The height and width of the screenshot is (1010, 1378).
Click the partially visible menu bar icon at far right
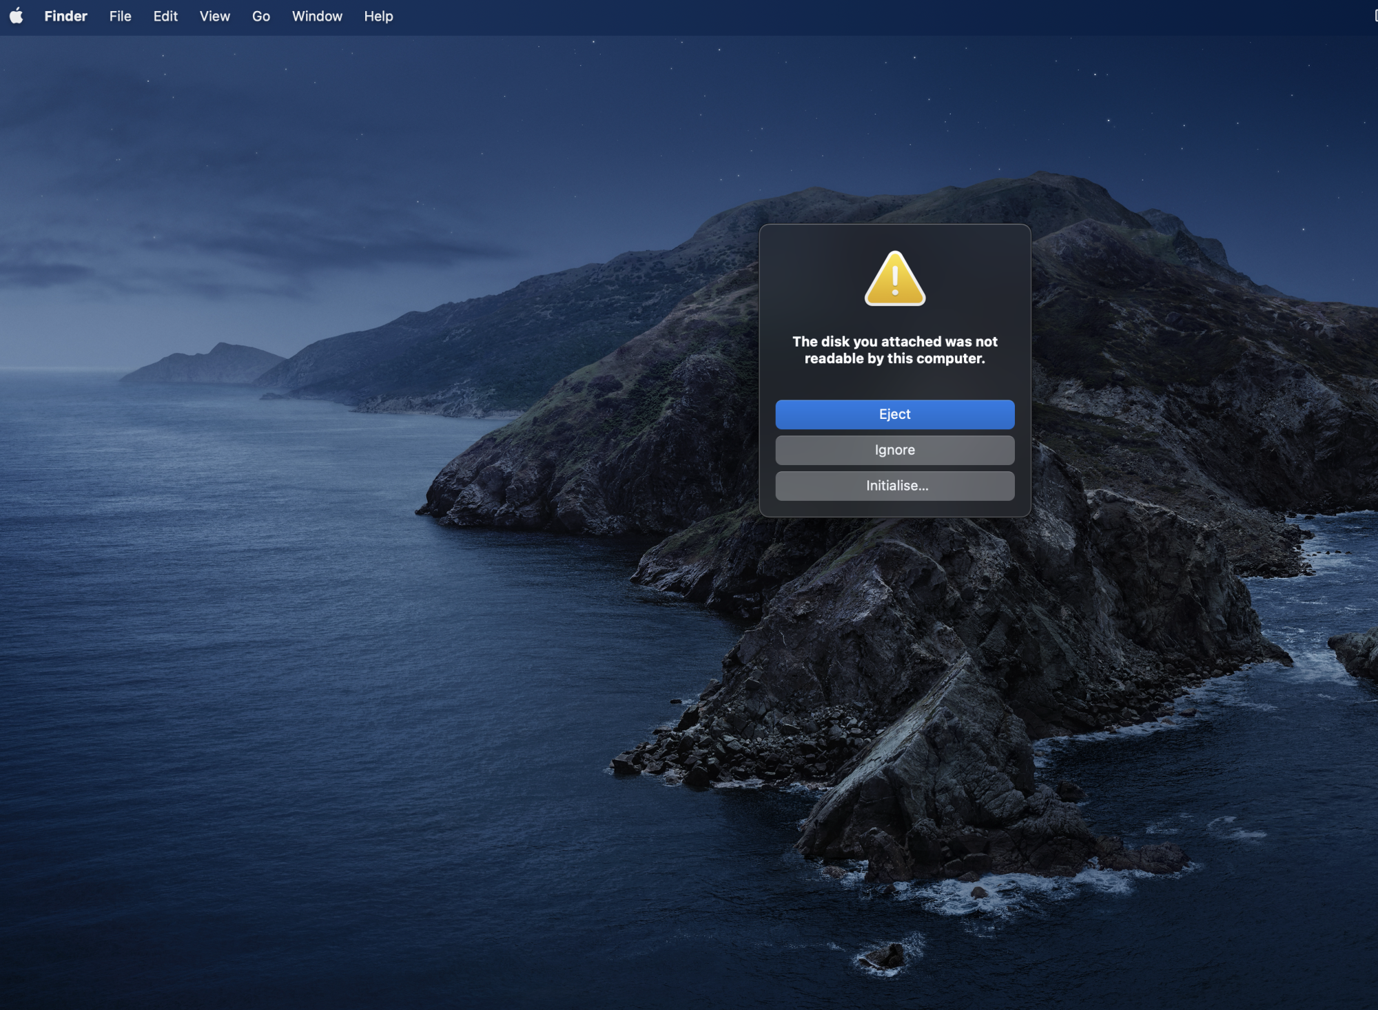coord(1375,16)
